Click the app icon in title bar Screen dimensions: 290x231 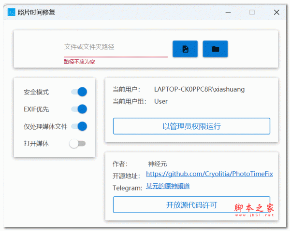point(11,12)
